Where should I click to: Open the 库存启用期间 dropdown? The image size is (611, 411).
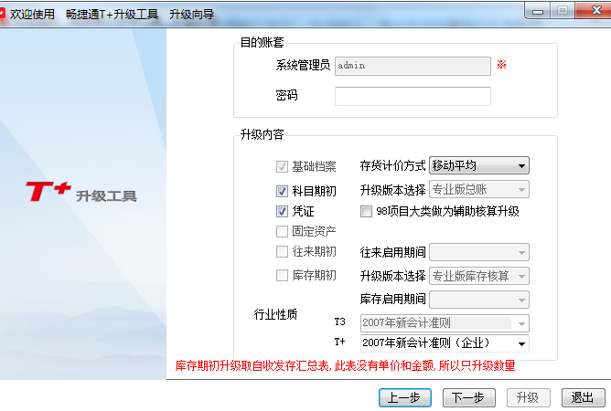point(479,300)
